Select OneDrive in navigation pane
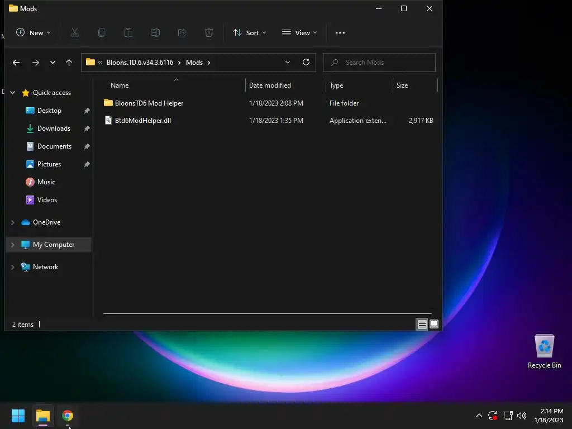This screenshot has width=572, height=429. (x=47, y=222)
